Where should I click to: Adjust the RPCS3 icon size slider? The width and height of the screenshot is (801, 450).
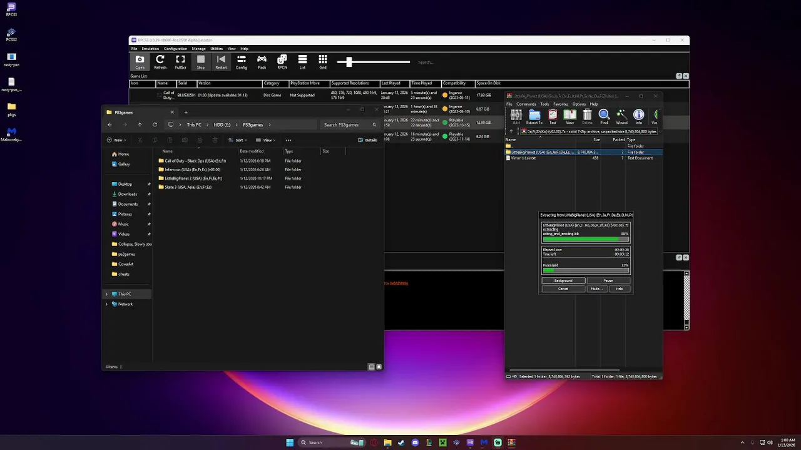(374, 62)
